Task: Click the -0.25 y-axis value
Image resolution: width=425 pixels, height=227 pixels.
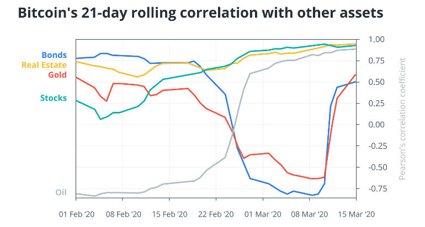Action: coord(376,146)
